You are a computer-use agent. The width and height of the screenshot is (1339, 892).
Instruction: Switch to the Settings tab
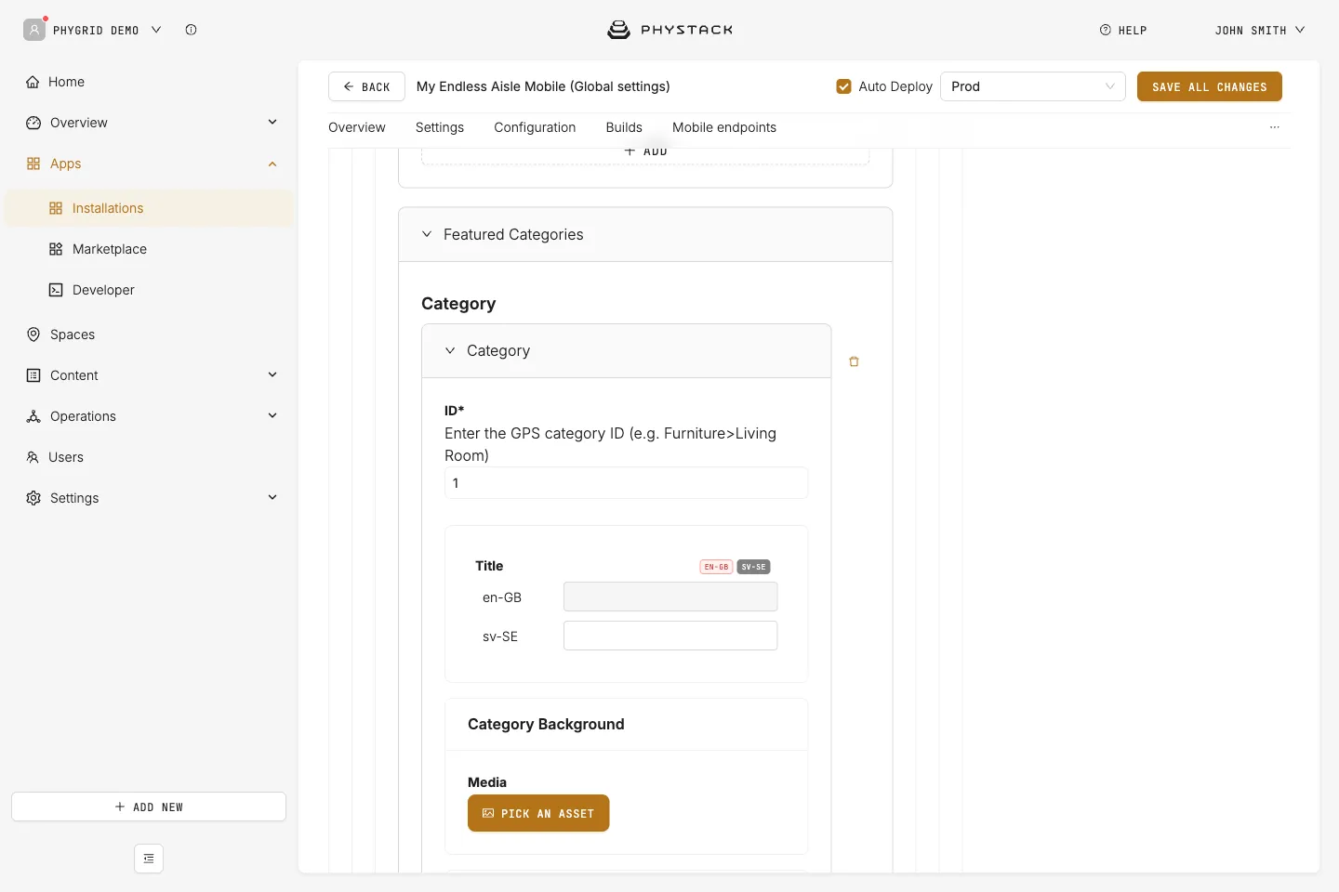tap(440, 127)
